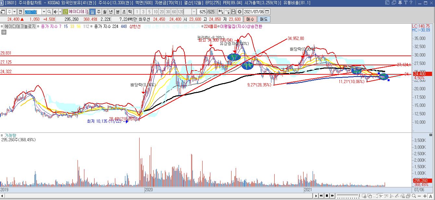Click the chart image capture icon
This screenshot has width=435, height=200.
408,196
